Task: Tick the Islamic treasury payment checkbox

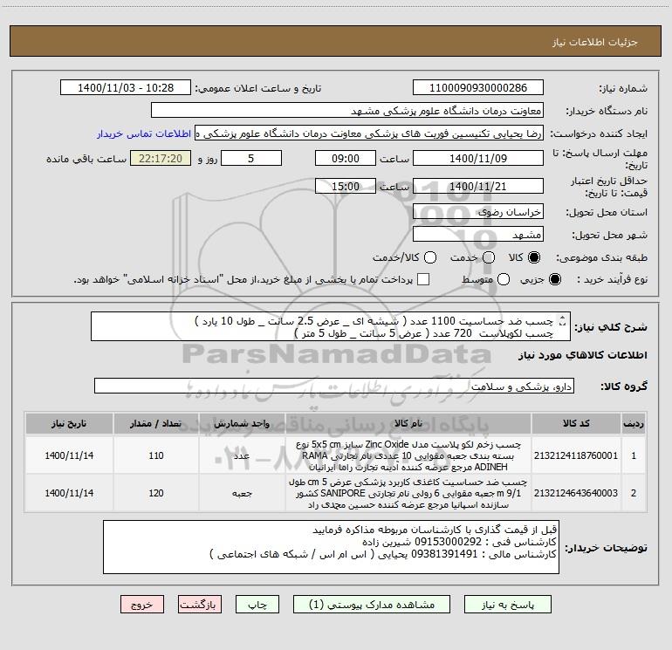Action: 423,279
